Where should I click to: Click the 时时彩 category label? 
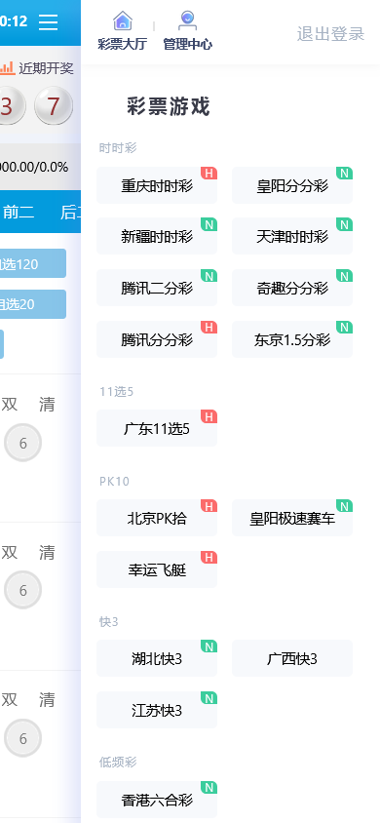point(118,148)
